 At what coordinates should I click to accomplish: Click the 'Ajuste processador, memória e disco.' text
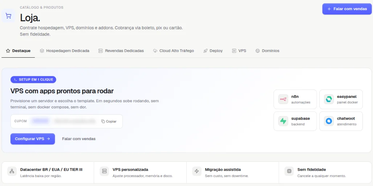143,176
